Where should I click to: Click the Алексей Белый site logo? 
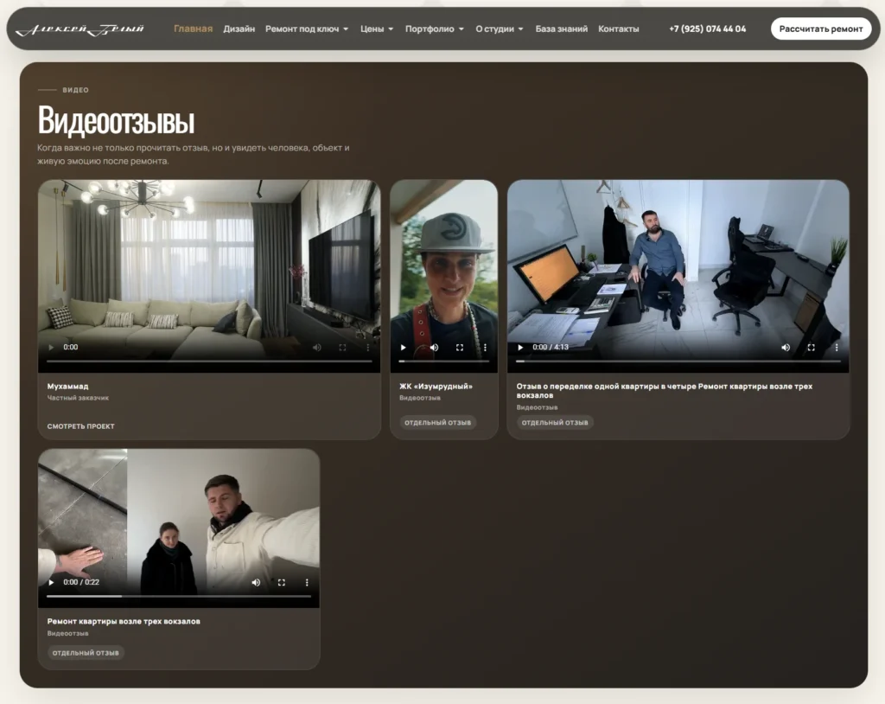point(80,29)
